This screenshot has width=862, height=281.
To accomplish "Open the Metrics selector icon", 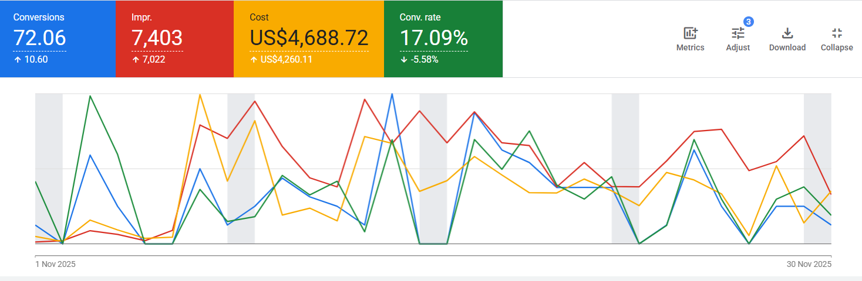I will [x=690, y=33].
